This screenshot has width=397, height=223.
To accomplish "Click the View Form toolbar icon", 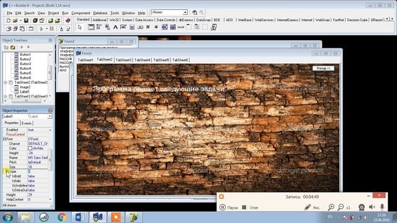I will (15, 29).
